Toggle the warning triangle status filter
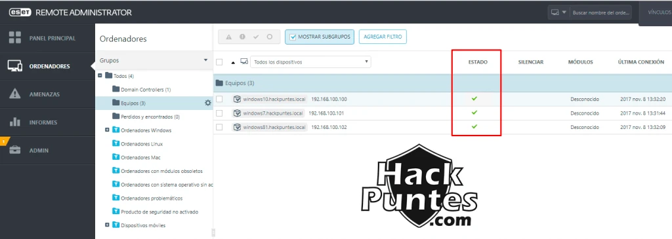 coord(229,37)
